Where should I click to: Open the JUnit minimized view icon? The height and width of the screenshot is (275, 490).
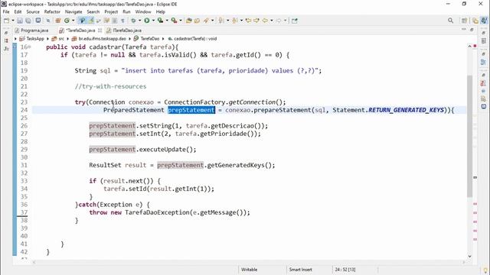tap(6, 49)
